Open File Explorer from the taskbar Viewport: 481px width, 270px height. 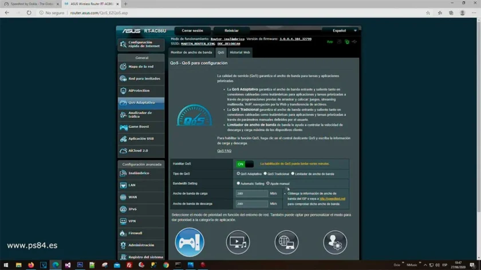pyautogui.click(x=19, y=265)
